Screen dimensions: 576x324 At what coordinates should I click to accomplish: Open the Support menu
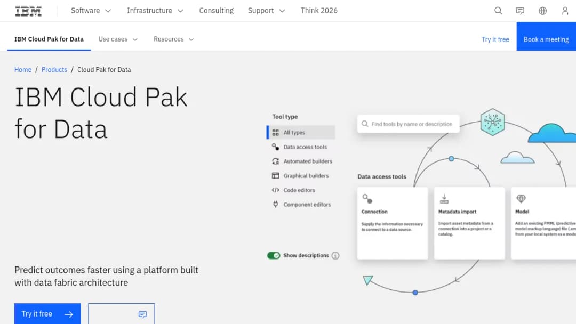tap(266, 11)
